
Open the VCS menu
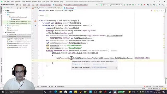coord(52,2)
